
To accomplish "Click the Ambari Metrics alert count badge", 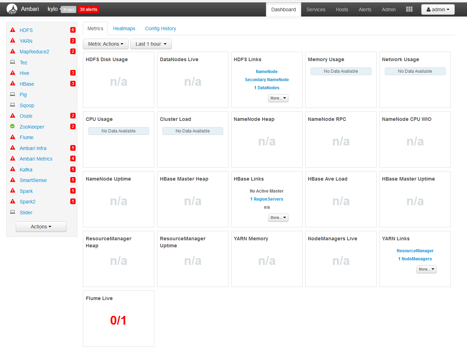I will 73,158.
